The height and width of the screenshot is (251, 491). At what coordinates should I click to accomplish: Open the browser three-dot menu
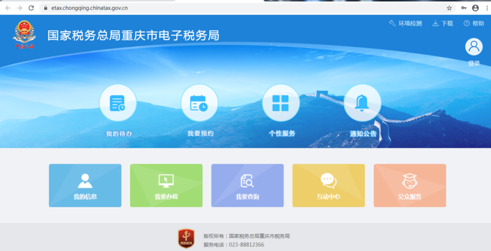coord(487,8)
